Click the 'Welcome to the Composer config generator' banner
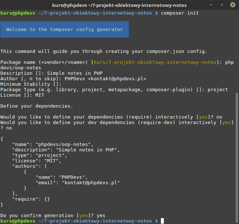The height and width of the screenshot is (224, 239). pyautogui.click(x=65, y=30)
